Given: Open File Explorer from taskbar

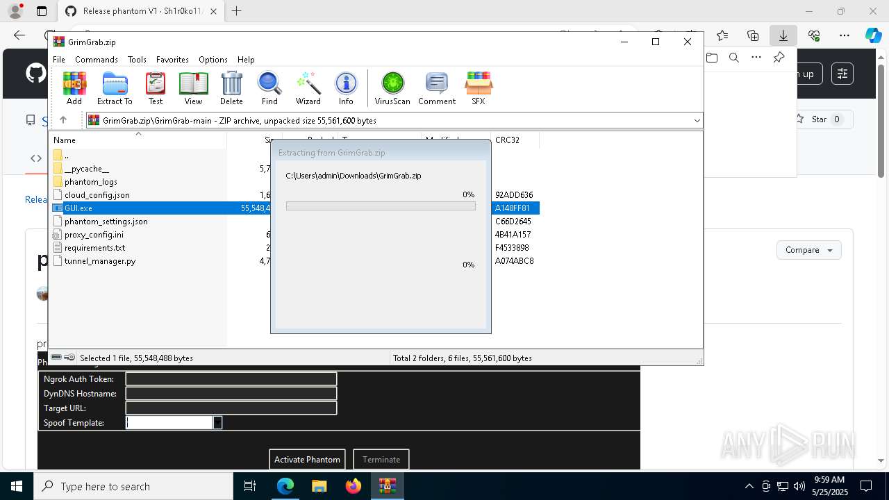Looking at the screenshot, I should coord(319,486).
